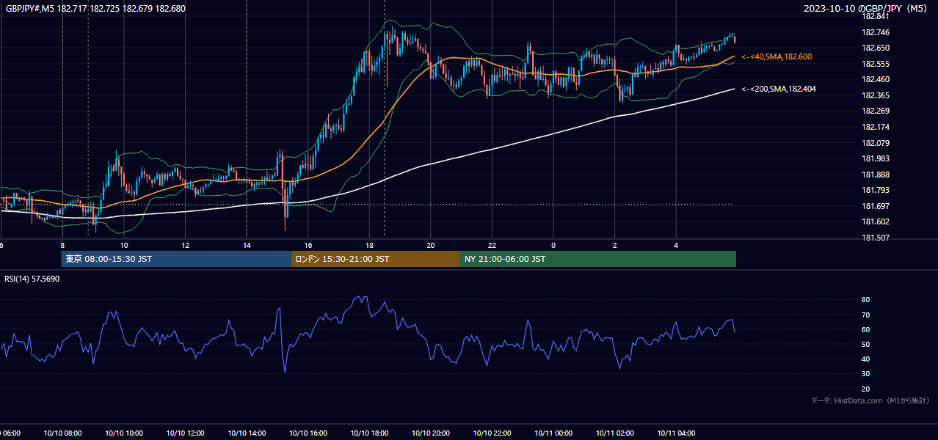The width and height of the screenshot is (938, 440).
Task: Click price axis value 182.079
Action: (x=875, y=143)
